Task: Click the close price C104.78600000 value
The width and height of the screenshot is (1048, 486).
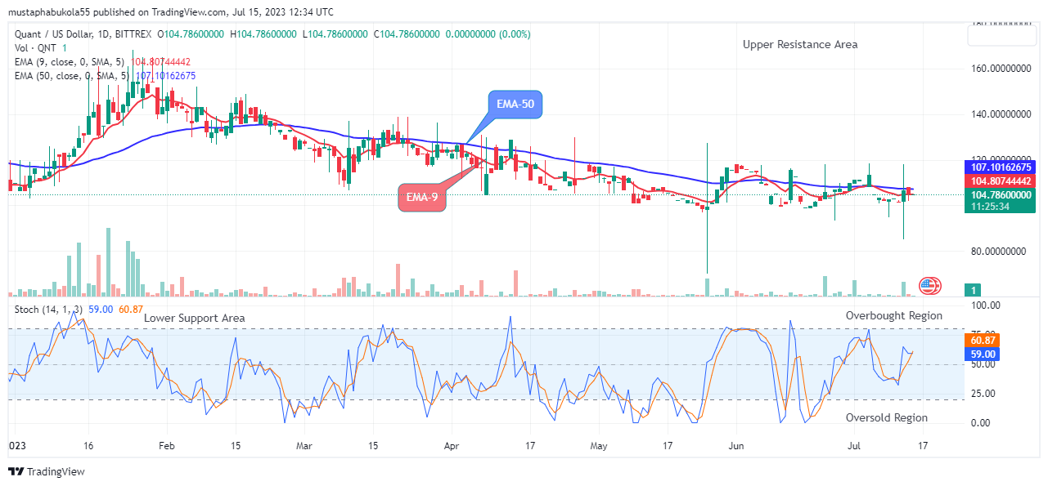Action: click(x=407, y=34)
